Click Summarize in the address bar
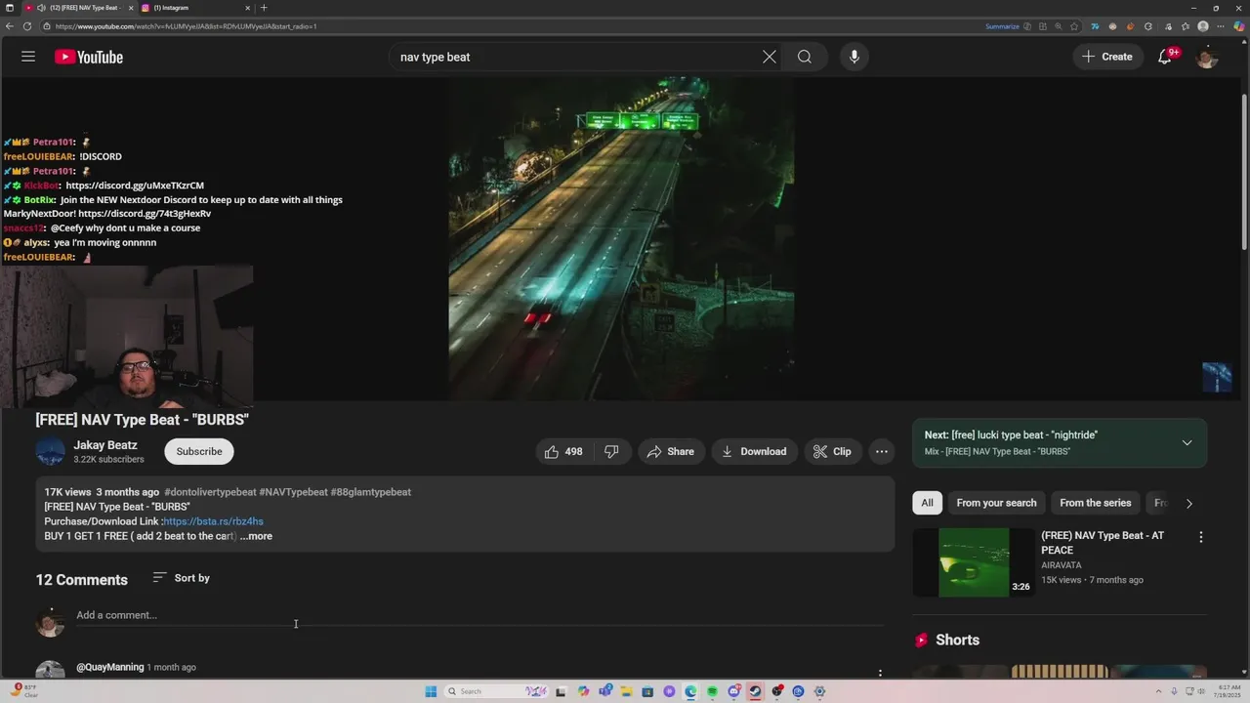Viewport: 1250px width, 703px height. [1002, 26]
